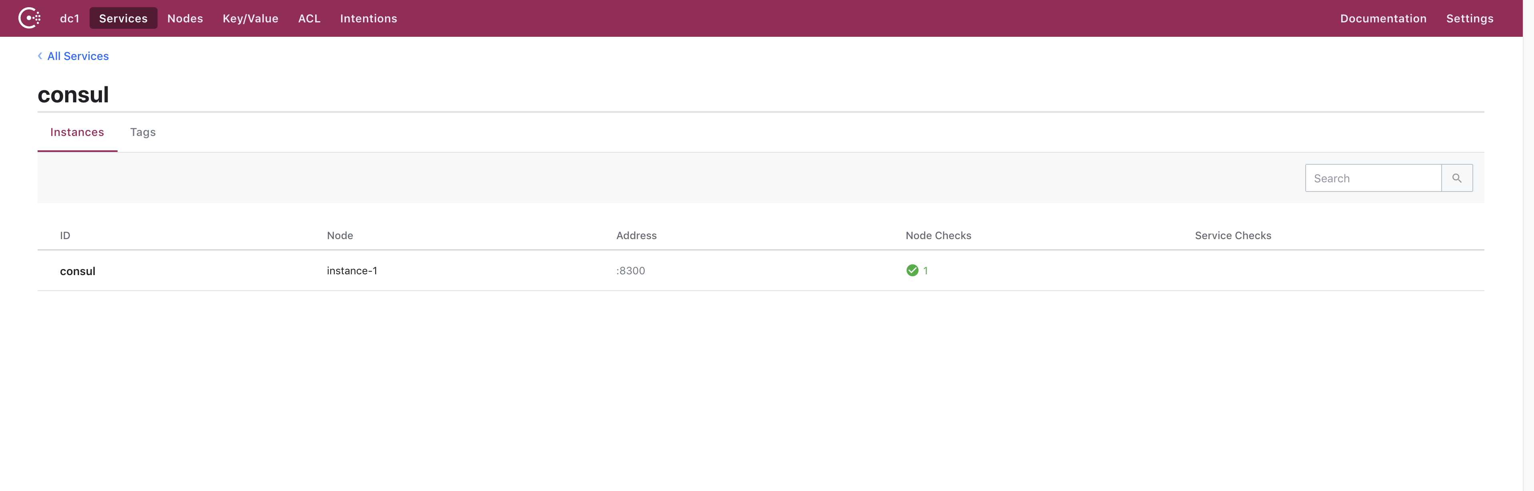Open the Services navigation item
This screenshot has width=1534, height=491.
(x=123, y=18)
